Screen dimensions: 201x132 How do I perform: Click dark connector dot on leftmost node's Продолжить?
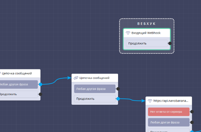(40, 94)
